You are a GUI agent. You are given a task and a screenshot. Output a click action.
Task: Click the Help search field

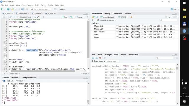coord(165,58)
